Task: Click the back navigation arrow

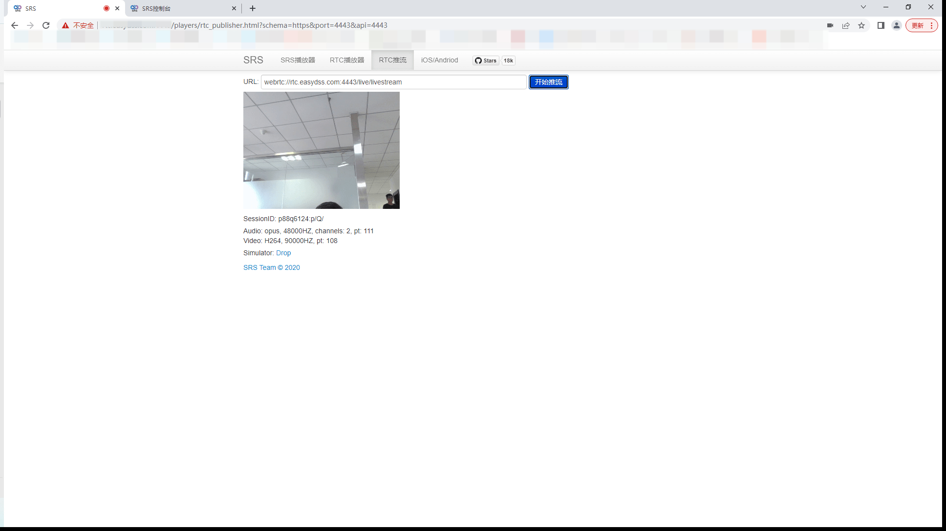Action: [14, 25]
